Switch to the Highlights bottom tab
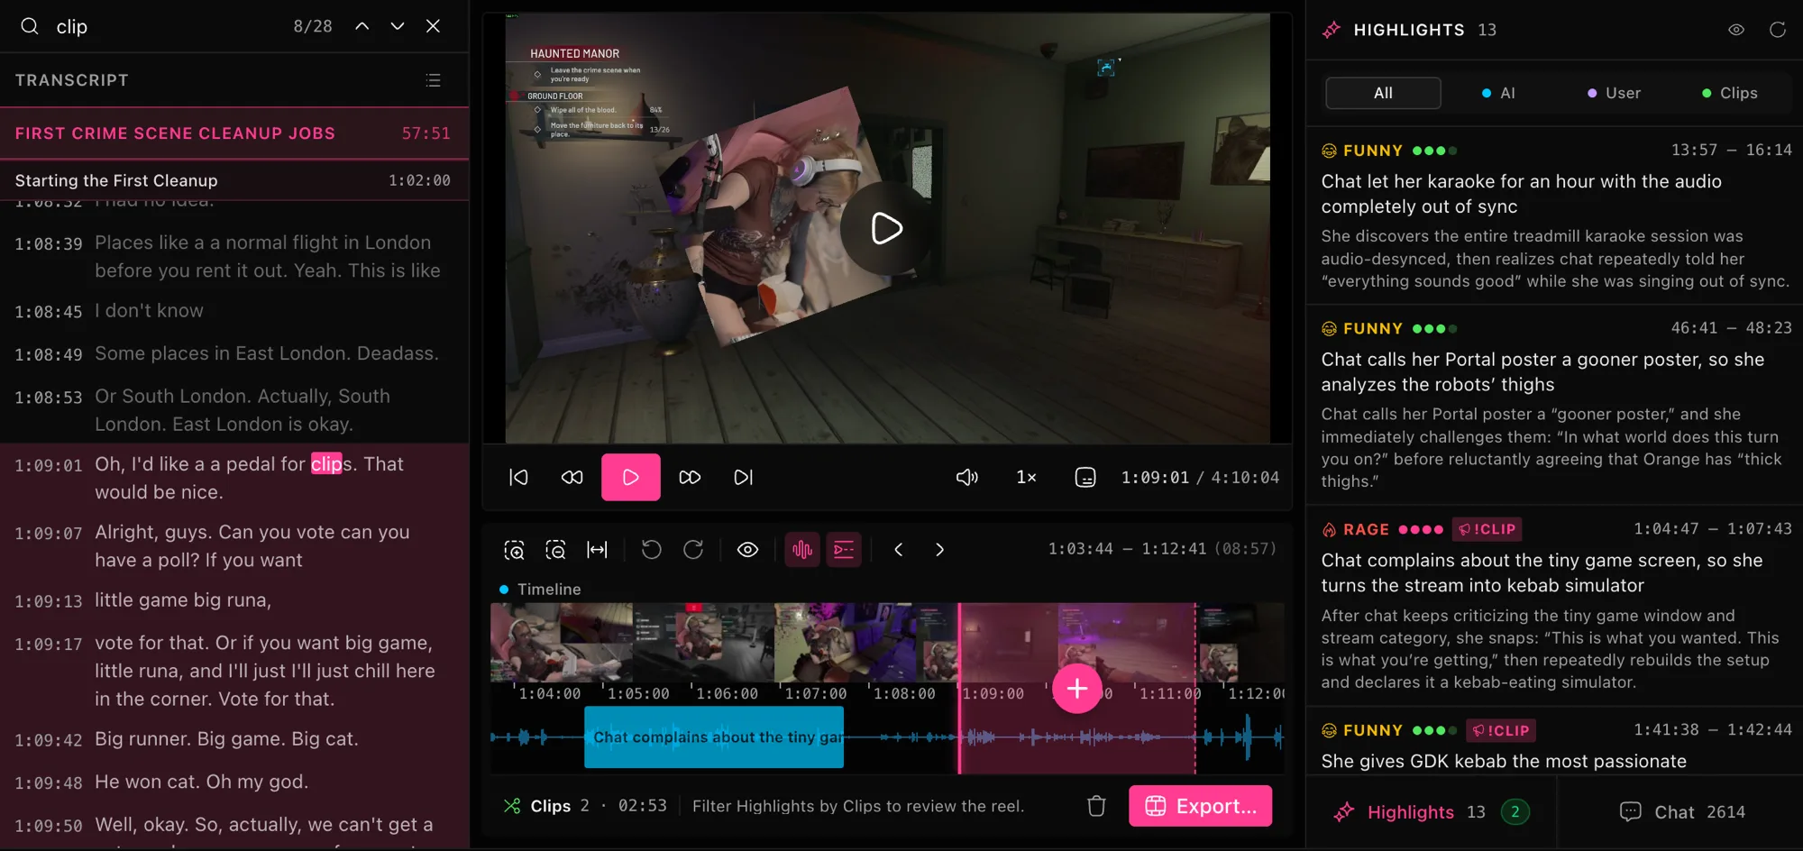Image resolution: width=1803 pixels, height=851 pixels. click(x=1430, y=812)
